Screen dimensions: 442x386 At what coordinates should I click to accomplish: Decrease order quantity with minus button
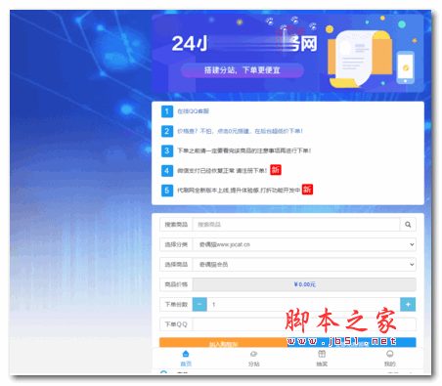point(199,304)
